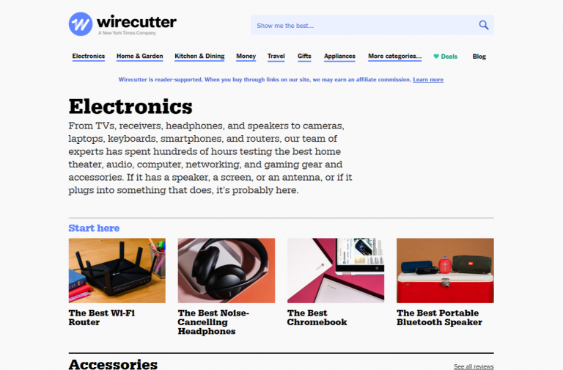Visit the Blog page
The image size is (563, 370).
[479, 57]
